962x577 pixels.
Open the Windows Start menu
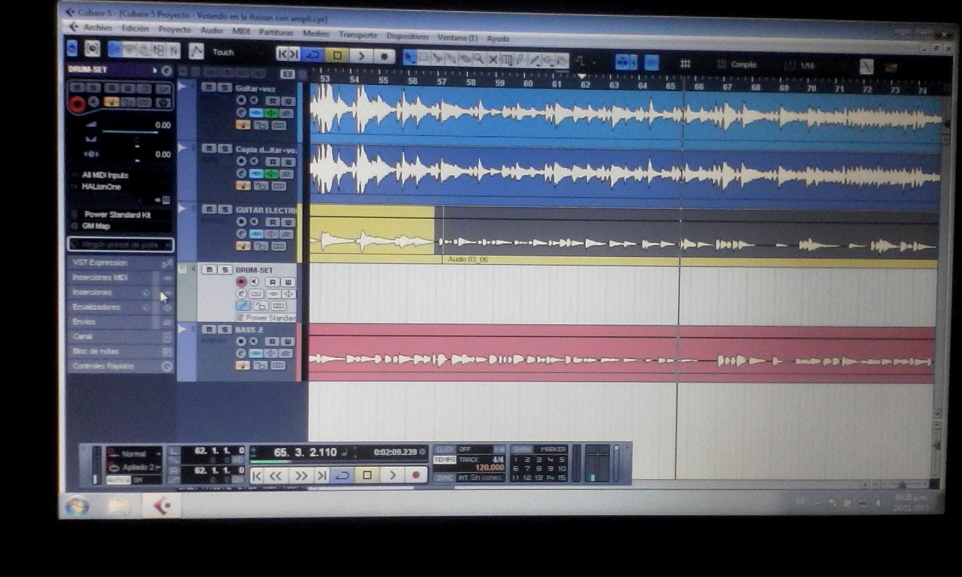(78, 507)
